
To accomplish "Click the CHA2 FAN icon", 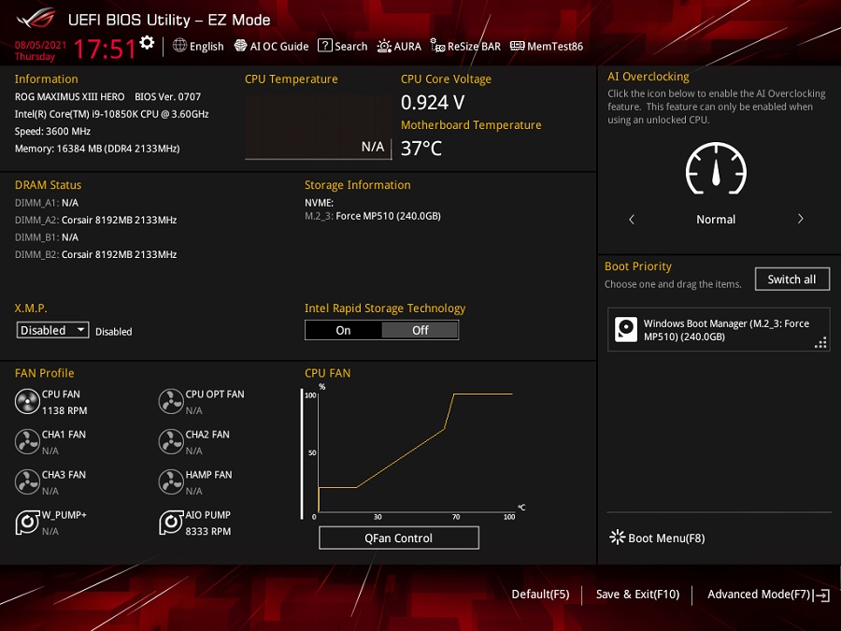I will (171, 442).
